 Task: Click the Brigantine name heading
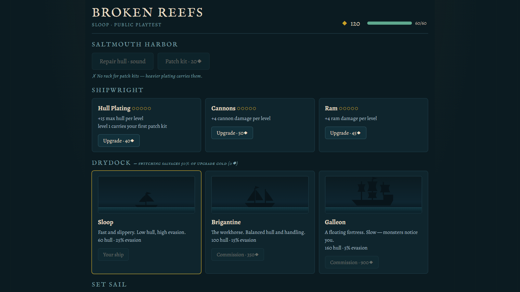coord(226,222)
